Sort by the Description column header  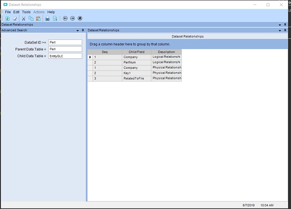click(x=166, y=52)
